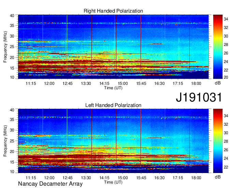This screenshot has width=232, height=188.
Task: Click 40 MHz tick on Left Handed plot
Action: pyautogui.click(x=12, y=110)
